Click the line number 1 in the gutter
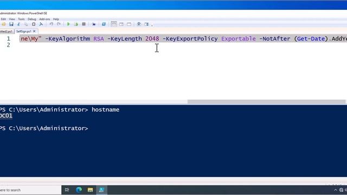Viewport: 347px width, 195px height. [x=9, y=38]
